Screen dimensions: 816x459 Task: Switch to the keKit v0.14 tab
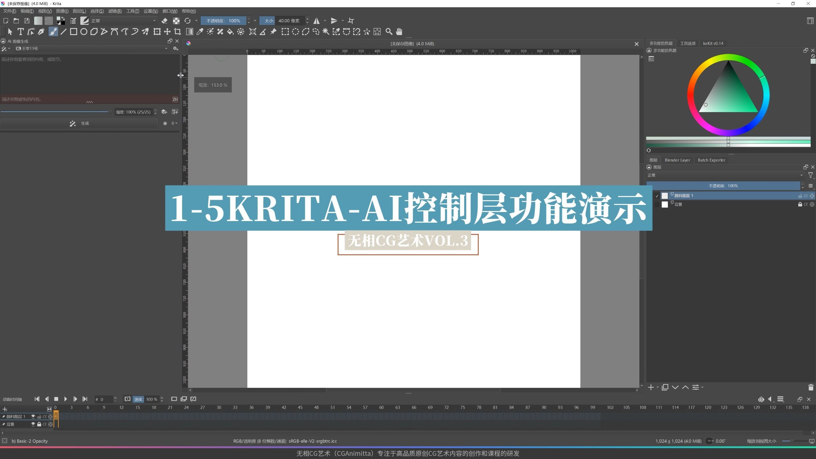[x=713, y=43]
